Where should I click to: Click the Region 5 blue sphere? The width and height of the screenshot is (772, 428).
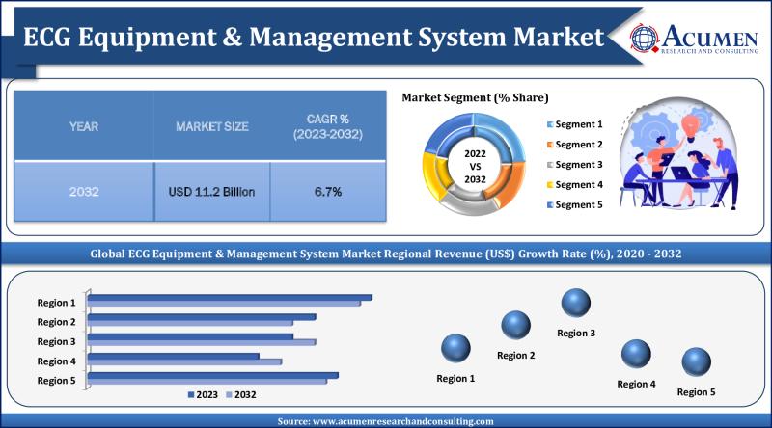tap(696, 363)
